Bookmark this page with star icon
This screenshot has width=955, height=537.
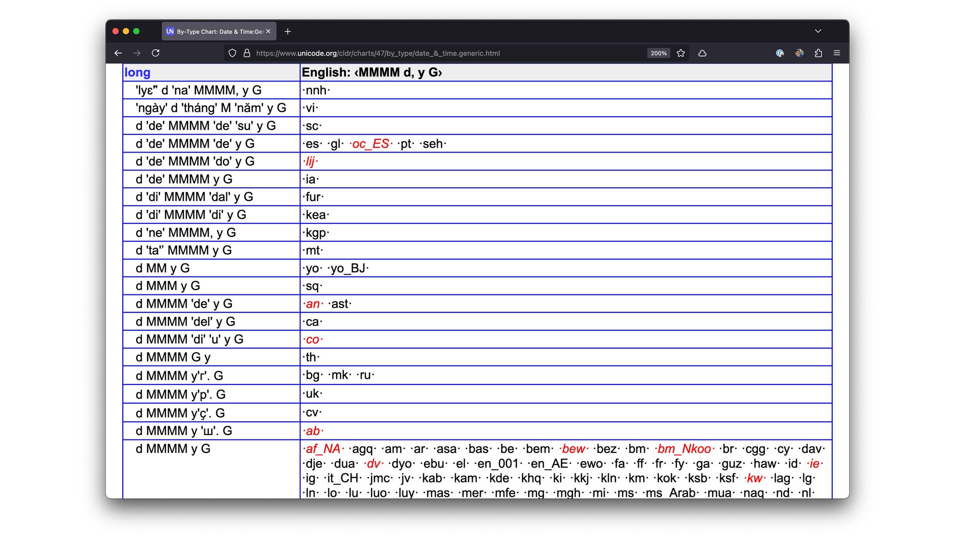(681, 53)
